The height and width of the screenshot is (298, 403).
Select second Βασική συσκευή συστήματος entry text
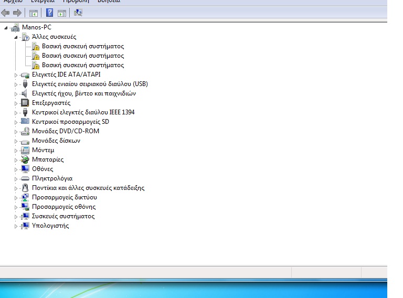click(83, 56)
